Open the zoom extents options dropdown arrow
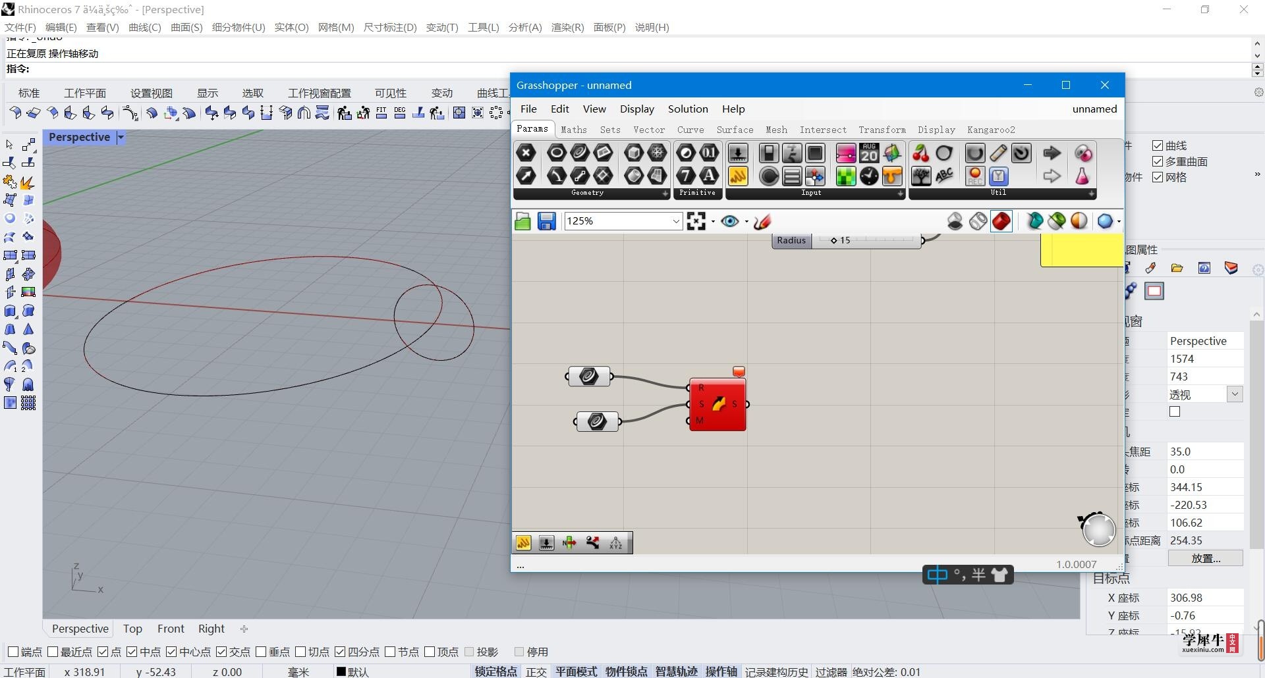1265x678 pixels. (x=712, y=222)
